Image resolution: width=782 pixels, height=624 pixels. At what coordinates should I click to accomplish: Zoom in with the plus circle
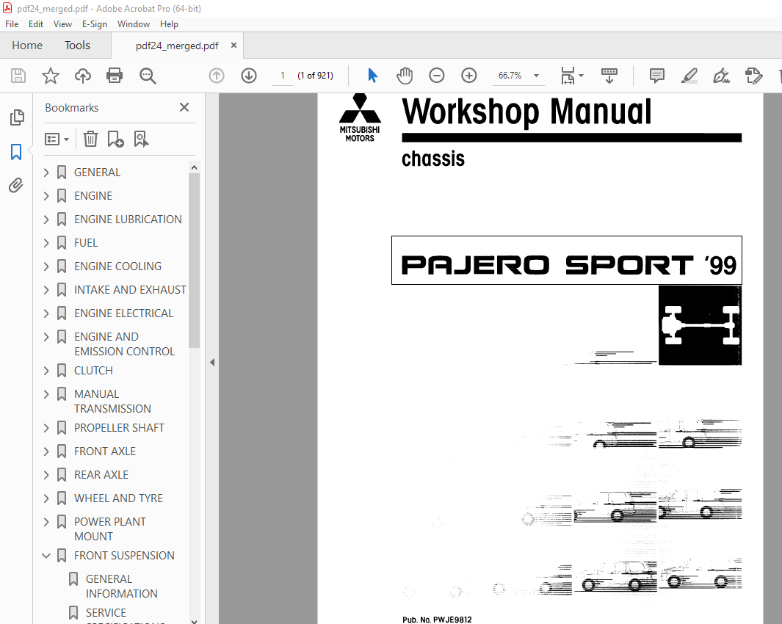tap(468, 76)
